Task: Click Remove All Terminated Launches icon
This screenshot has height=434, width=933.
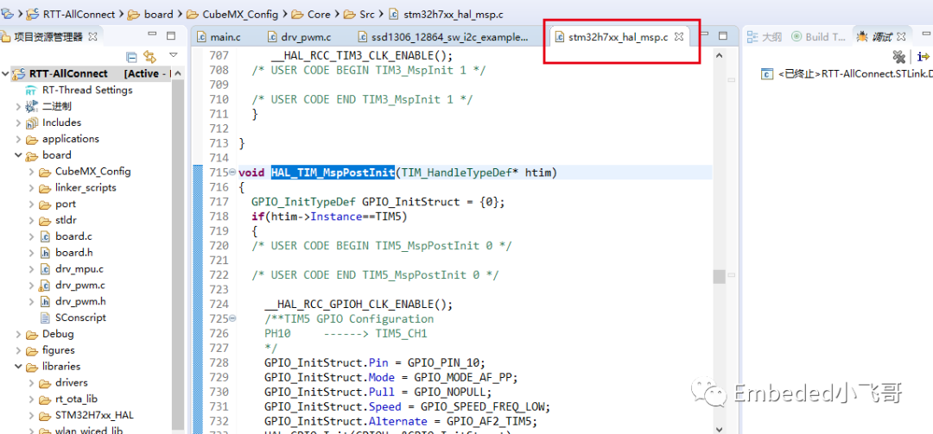Action: pyautogui.click(x=898, y=56)
